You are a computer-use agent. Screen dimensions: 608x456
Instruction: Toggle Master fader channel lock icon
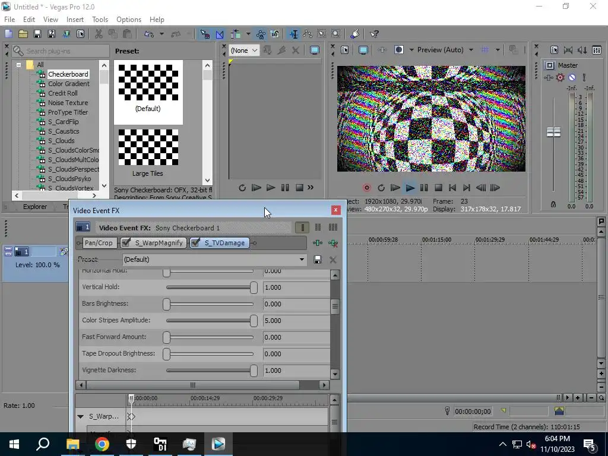coord(553,204)
